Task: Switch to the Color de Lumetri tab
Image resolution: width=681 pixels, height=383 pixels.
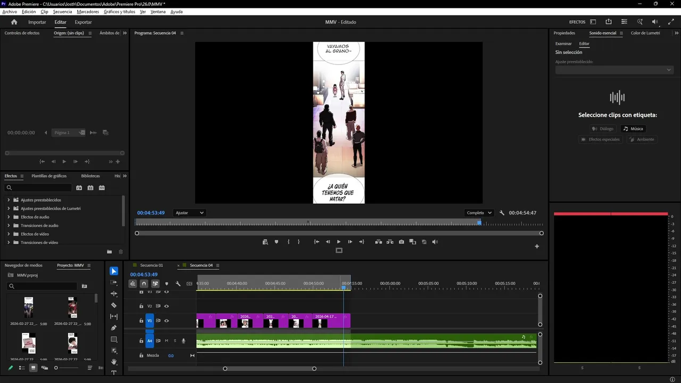Action: pos(645,33)
